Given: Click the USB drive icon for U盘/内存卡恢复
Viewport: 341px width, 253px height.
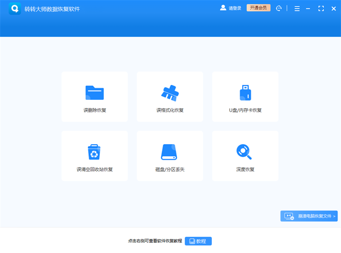Looking at the screenshot, I should [x=245, y=91].
